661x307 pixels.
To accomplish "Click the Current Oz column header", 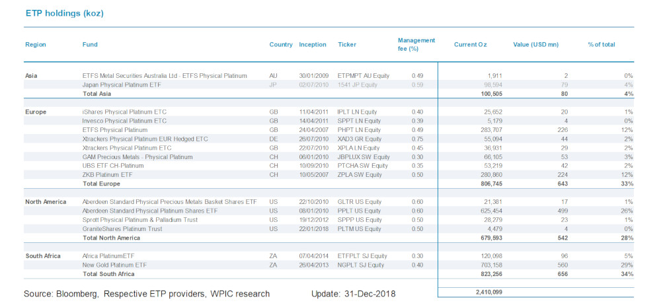I will click(470, 45).
